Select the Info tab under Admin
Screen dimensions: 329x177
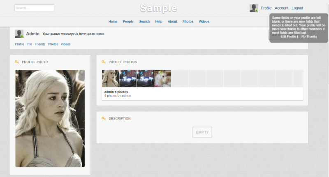pos(29,44)
